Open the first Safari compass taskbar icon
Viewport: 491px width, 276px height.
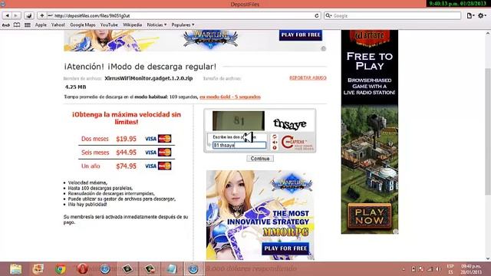105,269
